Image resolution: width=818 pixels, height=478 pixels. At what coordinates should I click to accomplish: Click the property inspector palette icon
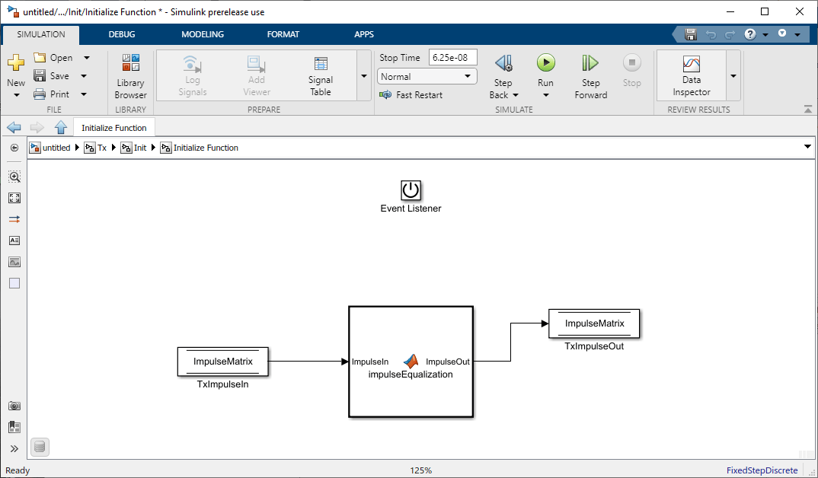14,428
